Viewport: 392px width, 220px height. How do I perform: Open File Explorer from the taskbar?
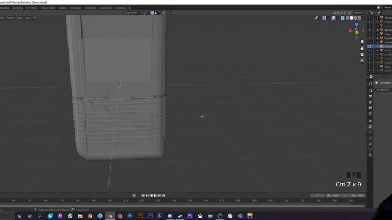(x=80, y=216)
